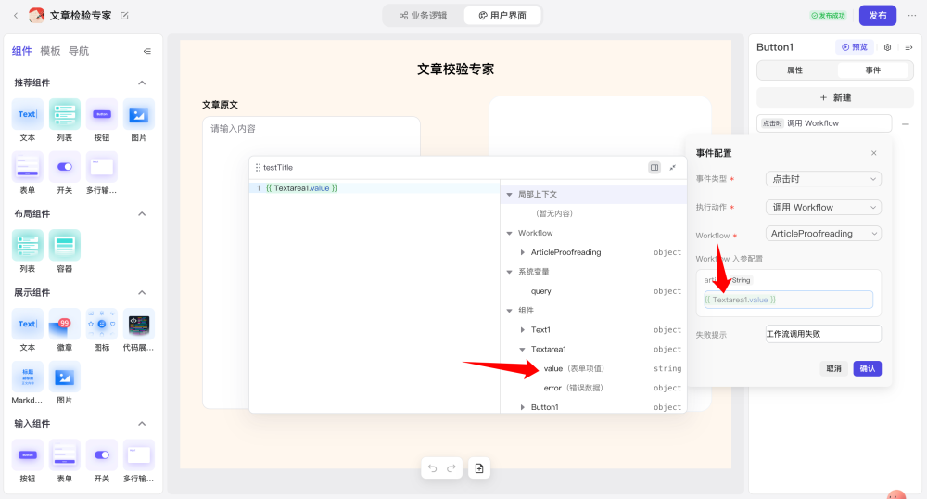This screenshot has width=927, height=499.
Task: Pick 多行输入 component under 输入组件
Action: 138,461
